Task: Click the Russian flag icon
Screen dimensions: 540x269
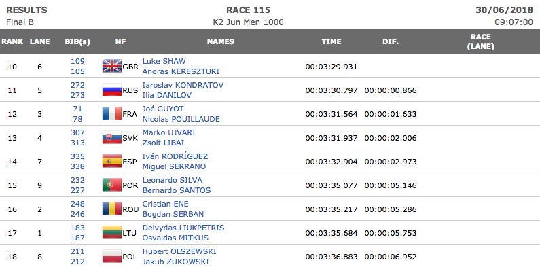Action: pos(112,90)
